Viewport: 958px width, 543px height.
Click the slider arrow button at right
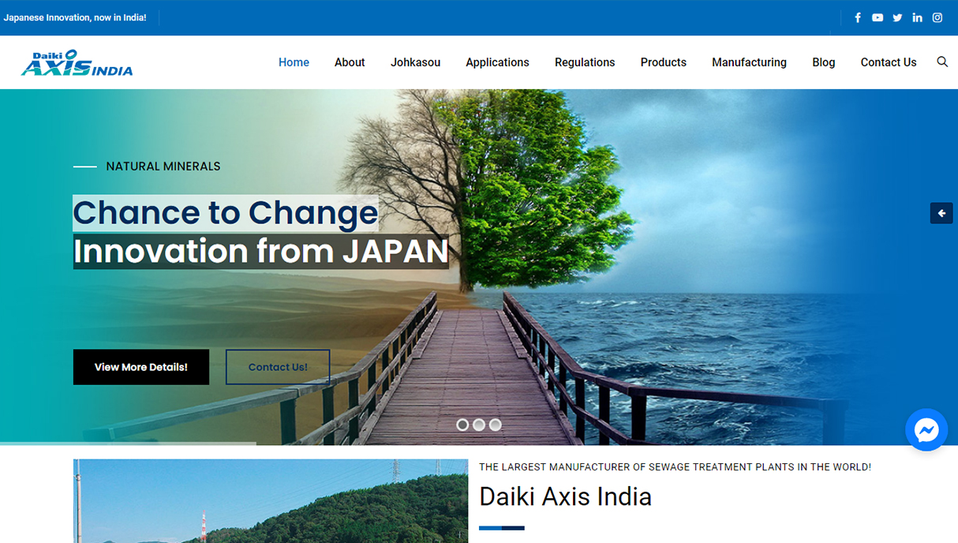pyautogui.click(x=941, y=213)
